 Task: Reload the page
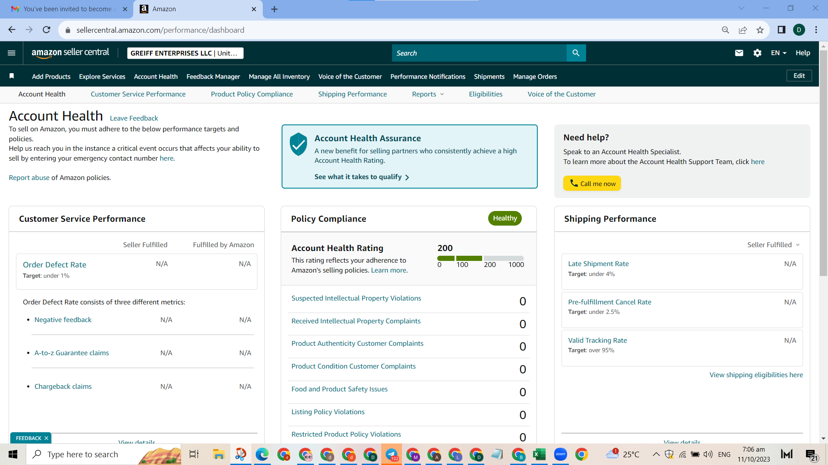(x=46, y=30)
